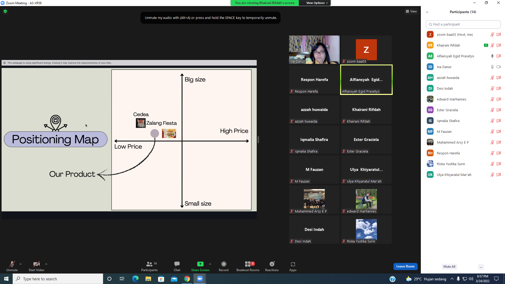Close the significant energy warning banner
The height and width of the screenshot is (284, 505).
(x=4, y=63)
